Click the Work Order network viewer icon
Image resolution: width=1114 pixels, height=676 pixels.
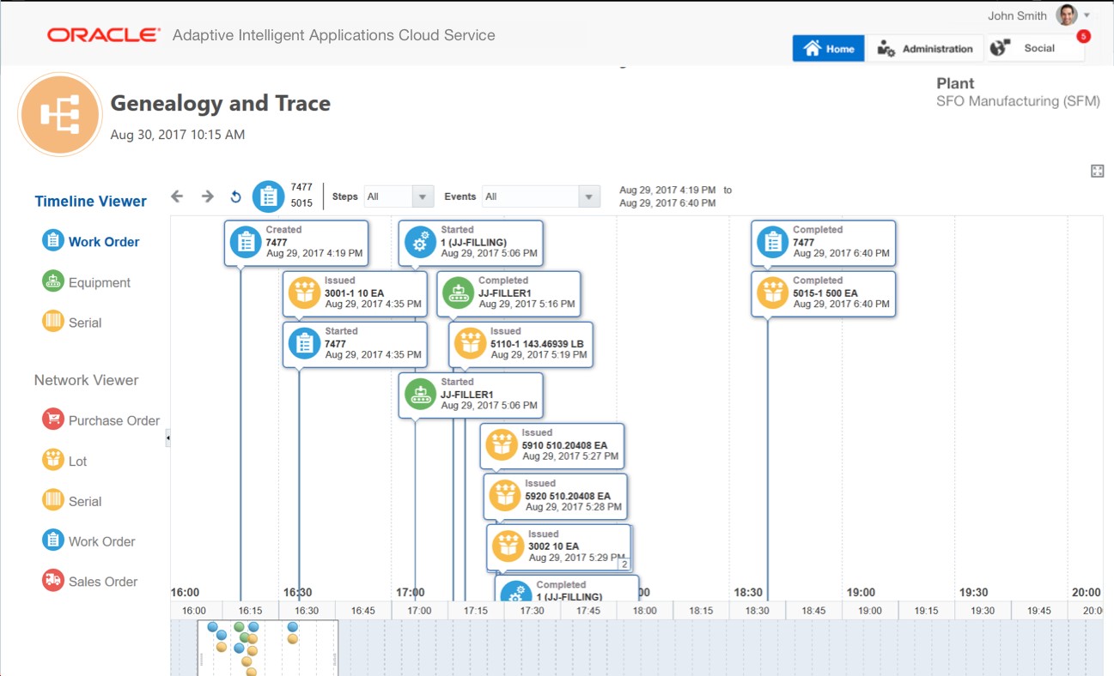(x=53, y=540)
